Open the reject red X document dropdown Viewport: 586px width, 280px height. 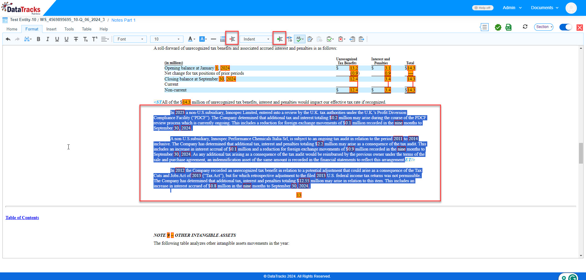coord(342,39)
